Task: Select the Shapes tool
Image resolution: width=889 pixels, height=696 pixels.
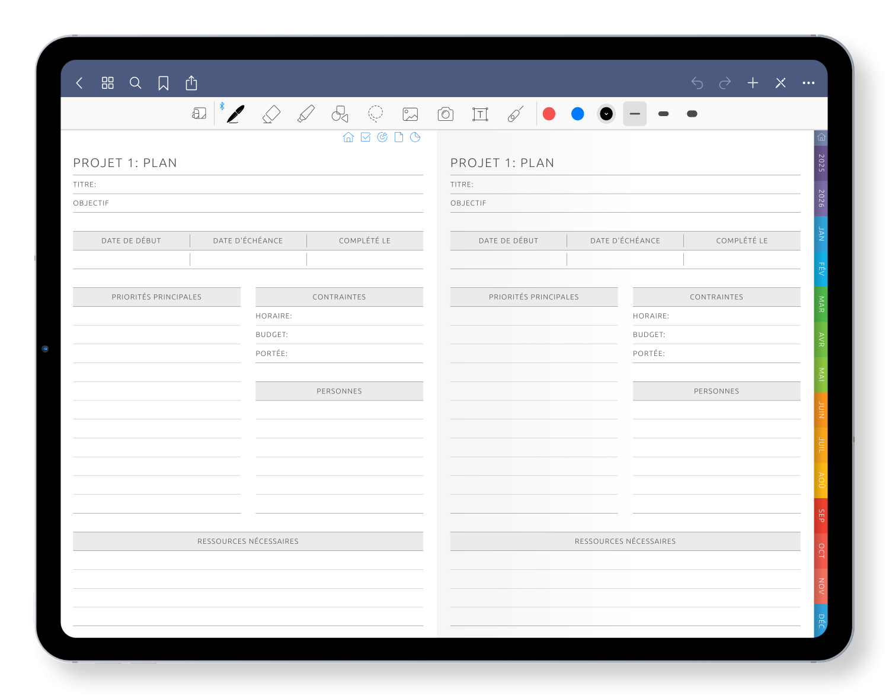Action: pos(340,114)
